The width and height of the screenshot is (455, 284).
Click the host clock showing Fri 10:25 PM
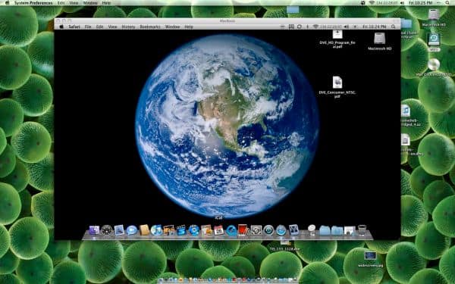pos(420,3)
